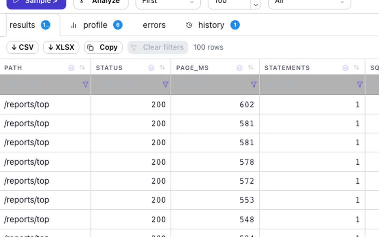Select the PAGE_MS cell with 572
The image size is (379, 237).
click(x=215, y=181)
